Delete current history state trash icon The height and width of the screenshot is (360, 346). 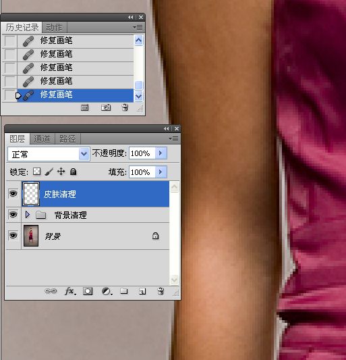[125, 107]
